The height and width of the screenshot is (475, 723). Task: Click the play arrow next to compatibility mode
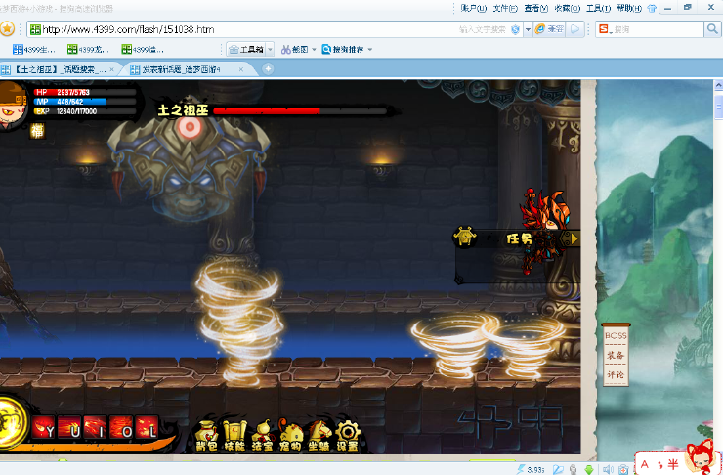click(x=575, y=29)
